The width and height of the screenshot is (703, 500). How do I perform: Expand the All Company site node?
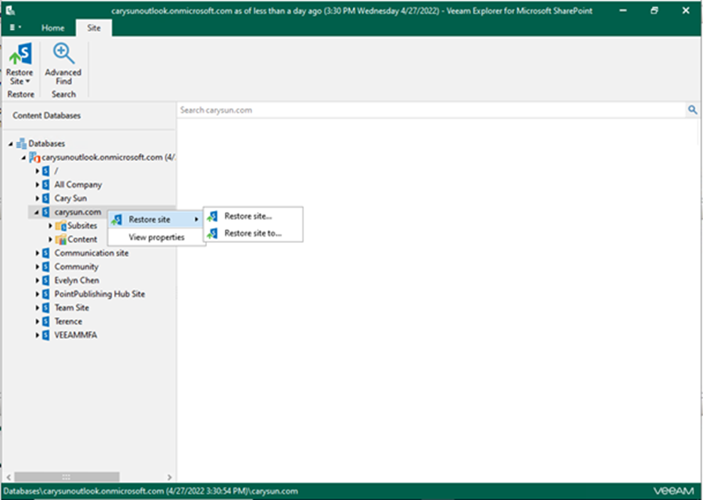pyautogui.click(x=37, y=184)
